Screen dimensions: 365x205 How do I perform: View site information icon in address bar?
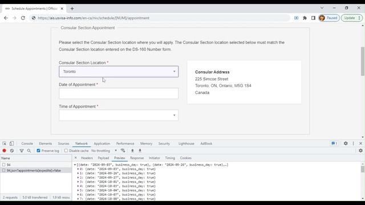(x=34, y=18)
